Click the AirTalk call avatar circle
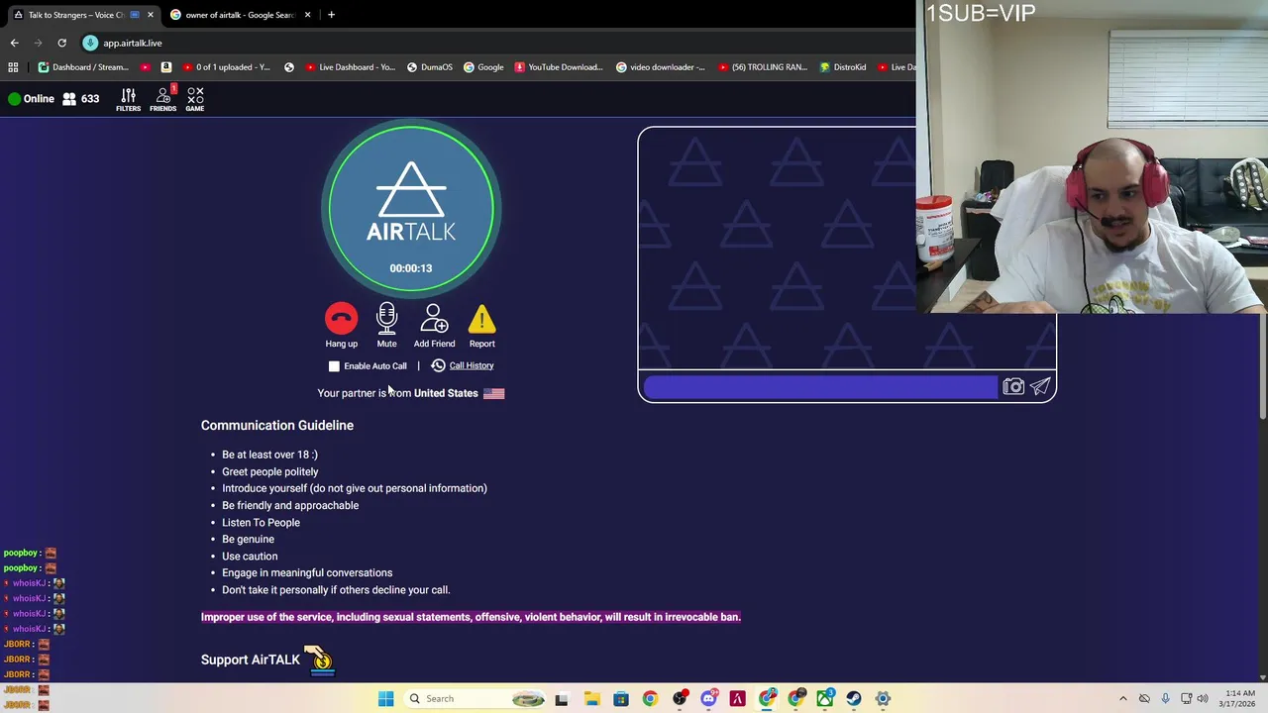This screenshot has height=713, width=1268. [411, 208]
